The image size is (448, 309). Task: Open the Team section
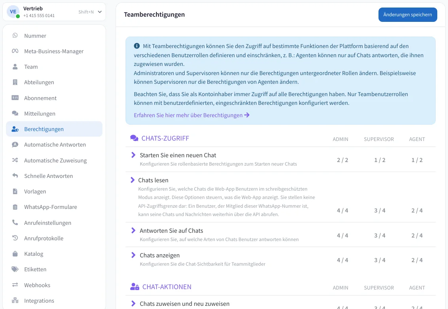54,67
